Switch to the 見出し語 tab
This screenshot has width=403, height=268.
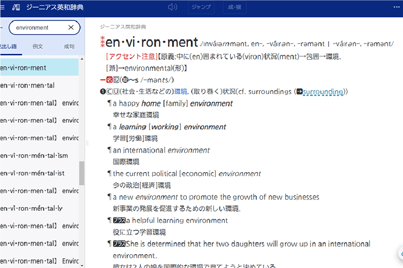(x=8, y=46)
